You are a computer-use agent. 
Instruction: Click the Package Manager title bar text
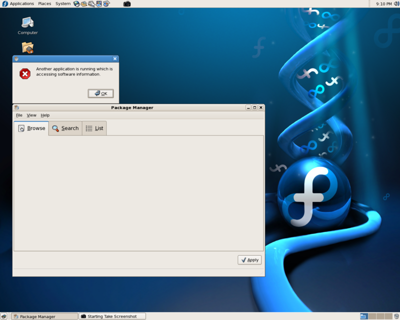coord(132,107)
